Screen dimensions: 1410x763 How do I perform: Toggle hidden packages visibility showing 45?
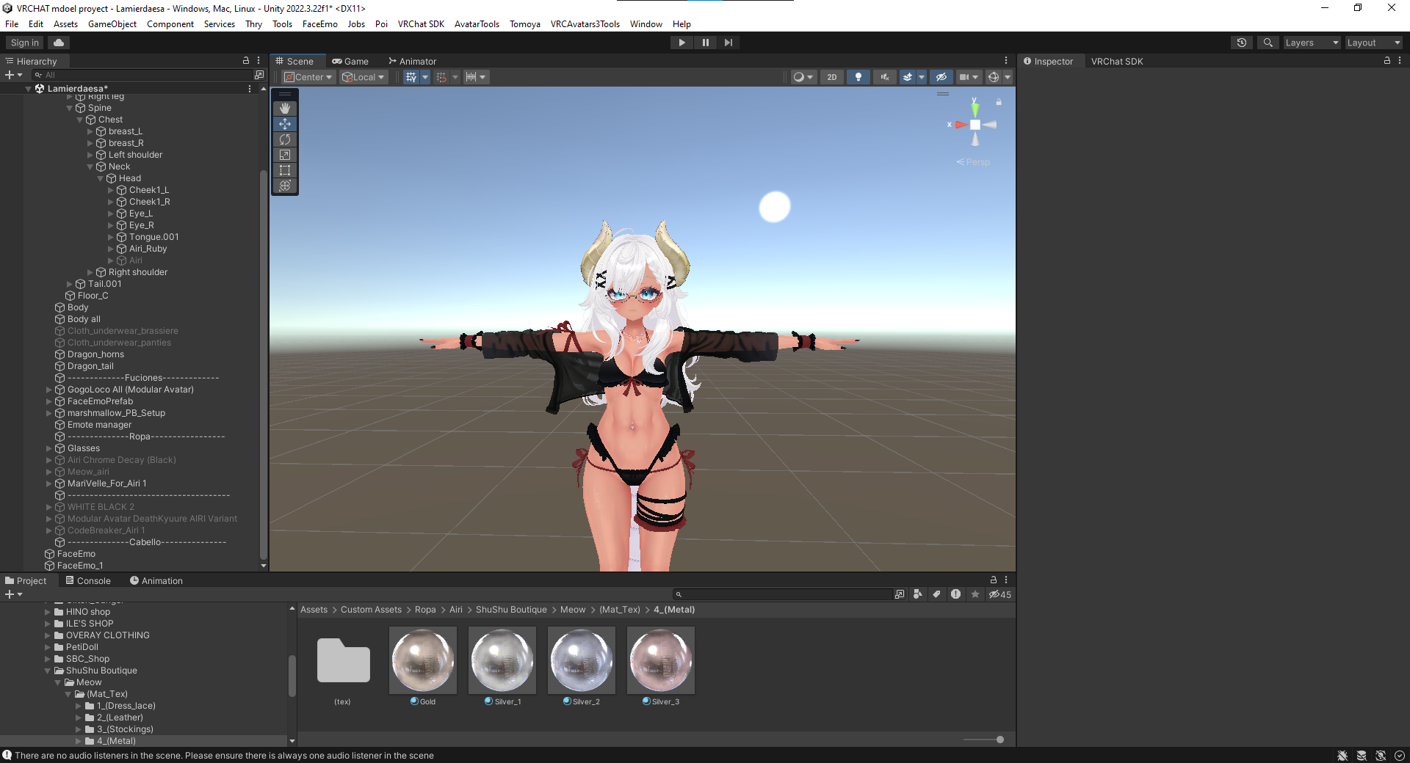1000,594
